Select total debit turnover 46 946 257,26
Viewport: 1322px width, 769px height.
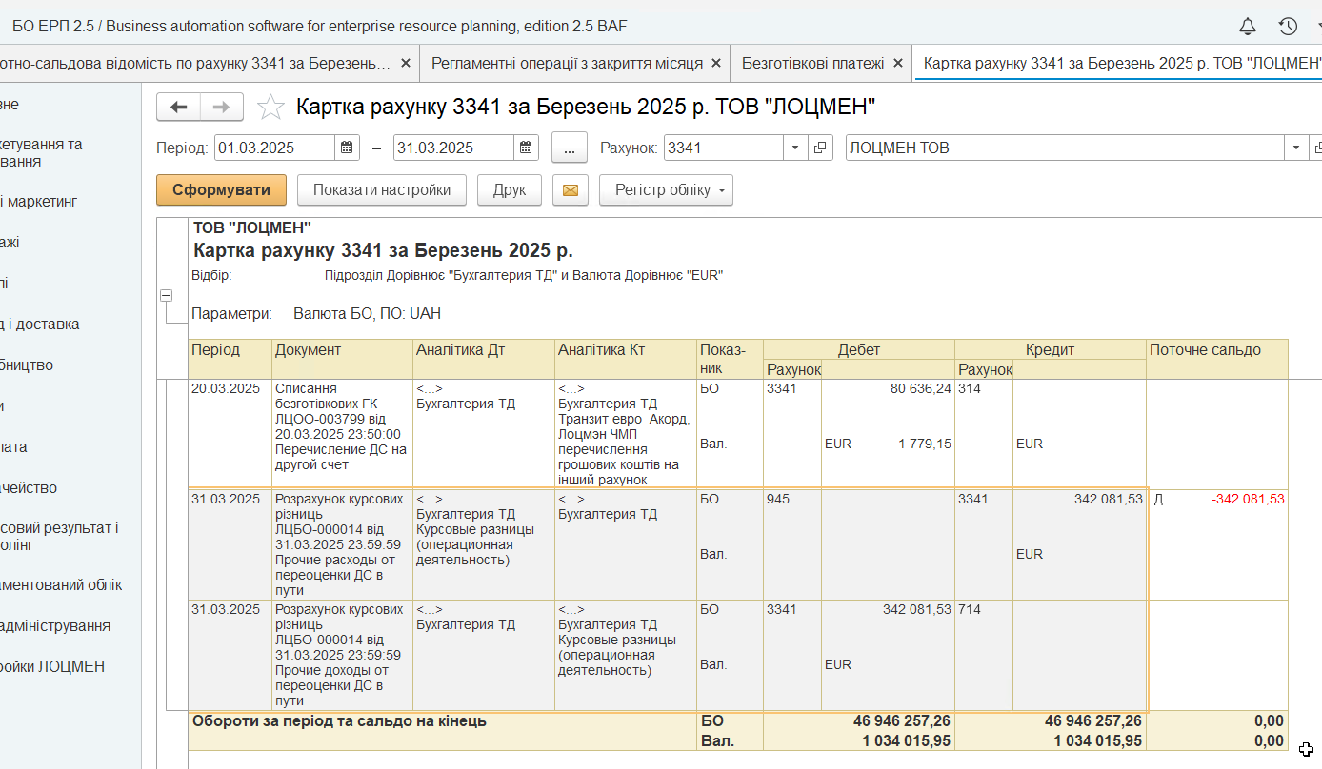coord(901,721)
